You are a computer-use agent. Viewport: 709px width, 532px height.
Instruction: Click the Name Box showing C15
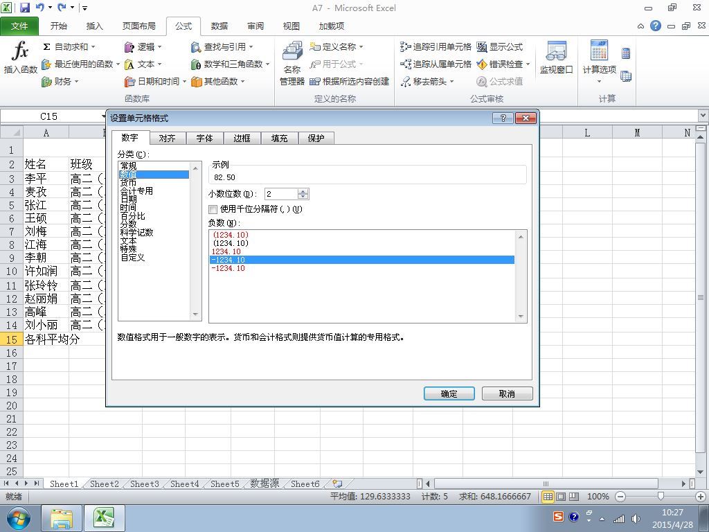pyautogui.click(x=49, y=116)
